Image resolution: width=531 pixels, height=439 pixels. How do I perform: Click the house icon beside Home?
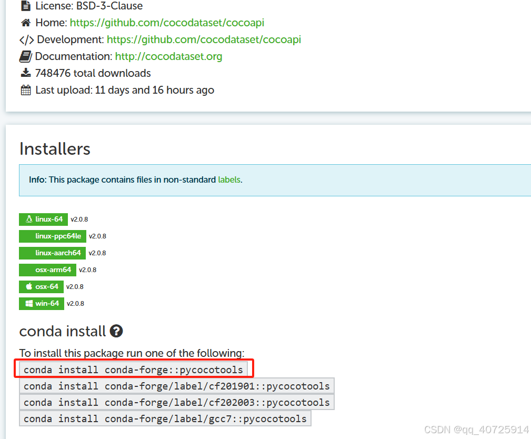point(26,23)
